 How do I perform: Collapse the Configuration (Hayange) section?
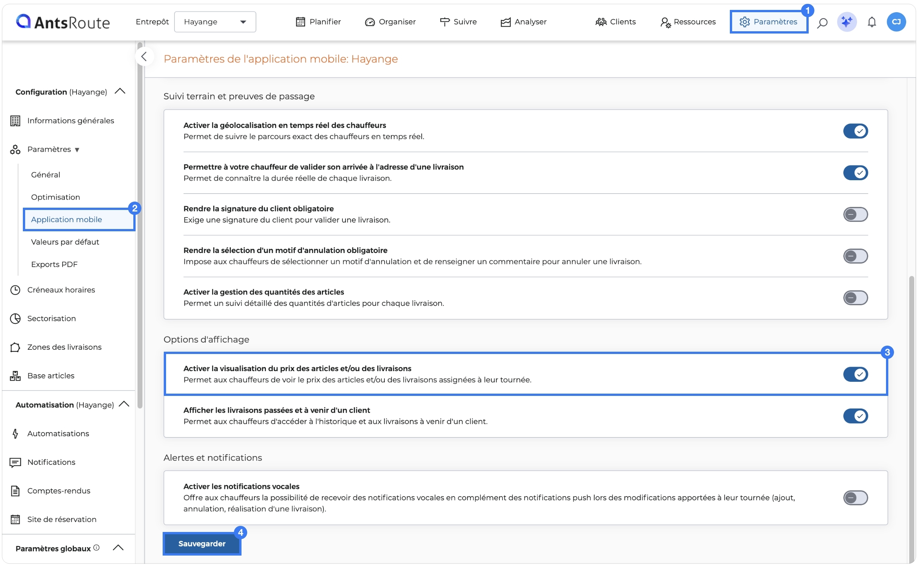120,91
